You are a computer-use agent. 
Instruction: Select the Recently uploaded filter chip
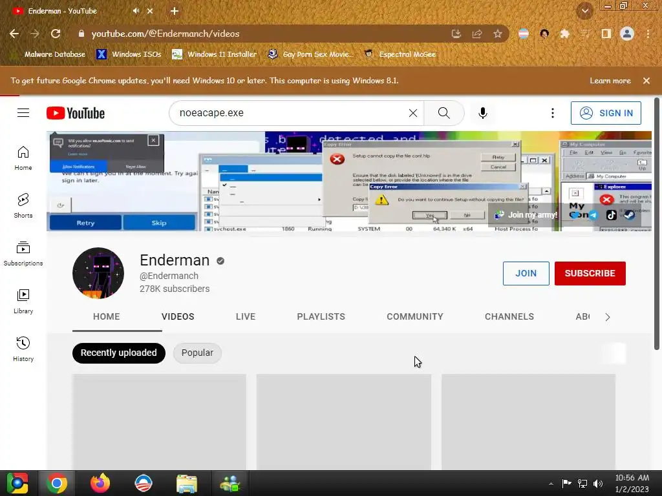pos(119,353)
